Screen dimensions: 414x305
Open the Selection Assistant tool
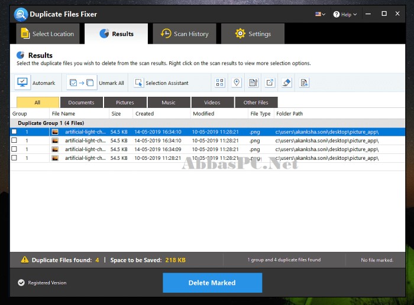(161, 83)
